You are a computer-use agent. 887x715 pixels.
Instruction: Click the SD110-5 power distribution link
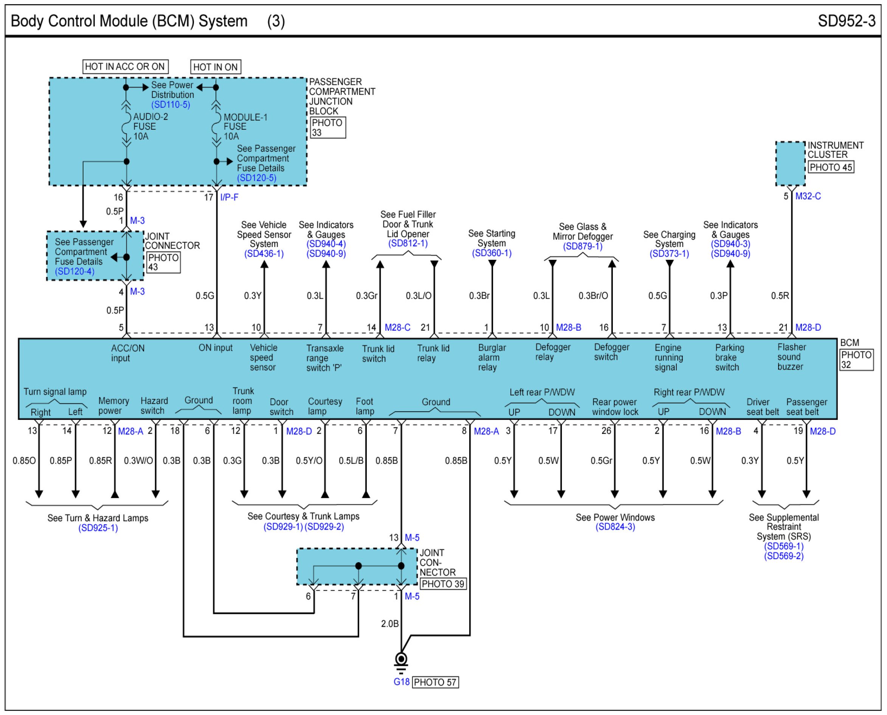(171, 105)
